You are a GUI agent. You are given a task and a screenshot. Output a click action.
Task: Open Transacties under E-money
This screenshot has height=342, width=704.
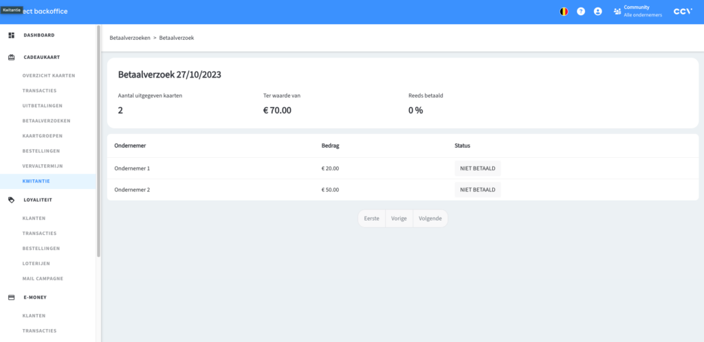point(39,331)
